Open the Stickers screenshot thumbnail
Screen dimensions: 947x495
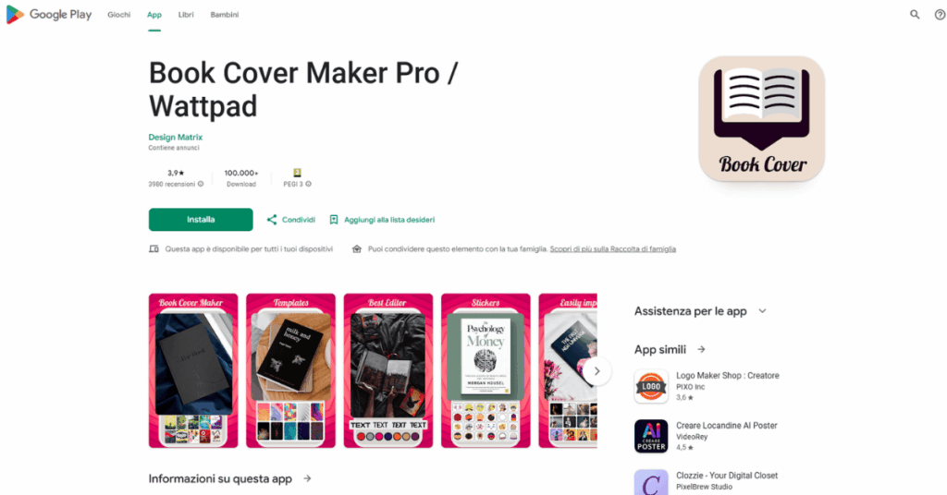pyautogui.click(x=486, y=370)
